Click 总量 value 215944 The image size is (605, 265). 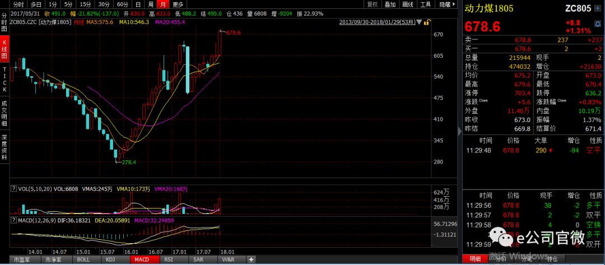pos(520,58)
